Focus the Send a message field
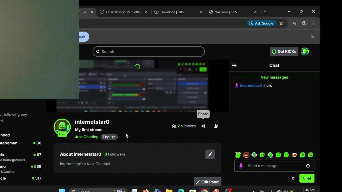This screenshot has width=342, height=192. 274,166
